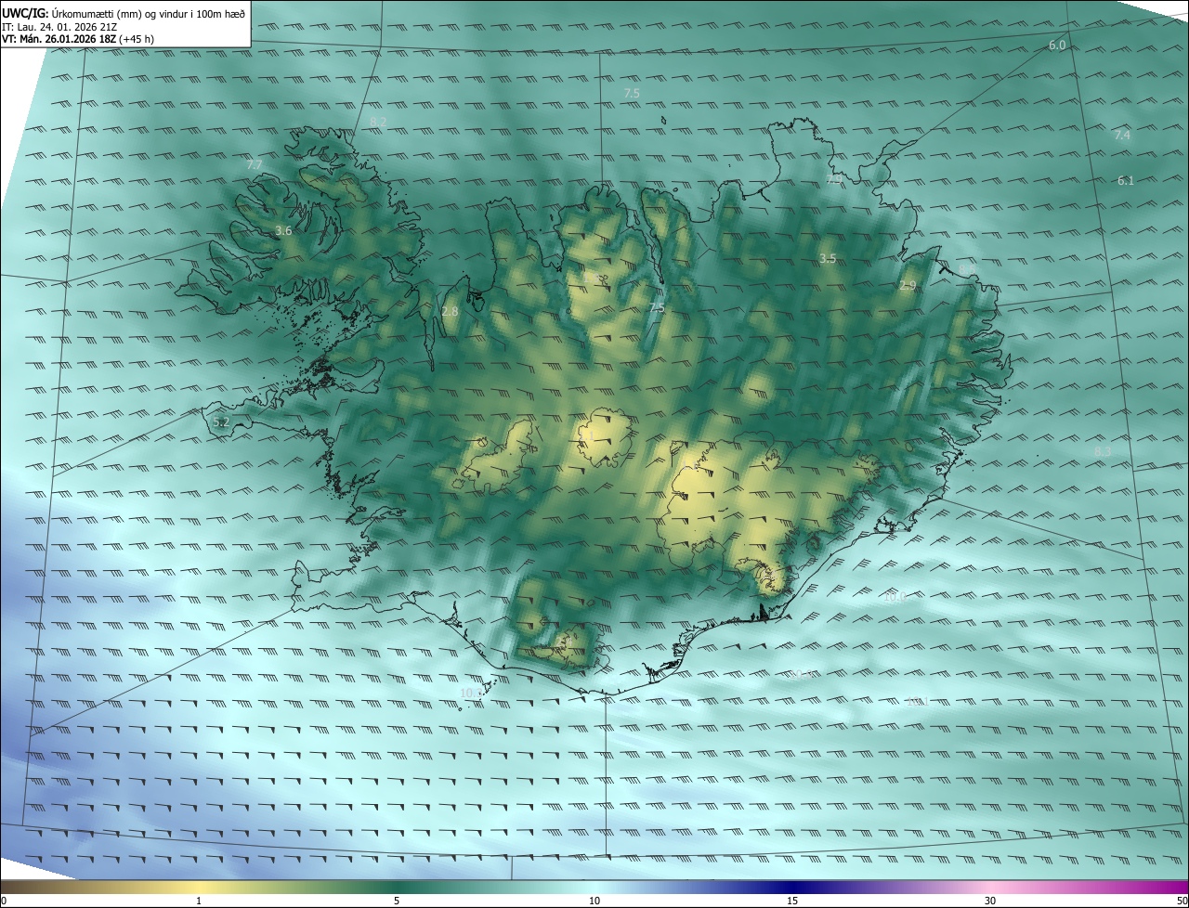This screenshot has height=908, width=1189.
Task: Click the 2.8 value on the map
Action: 450,312
